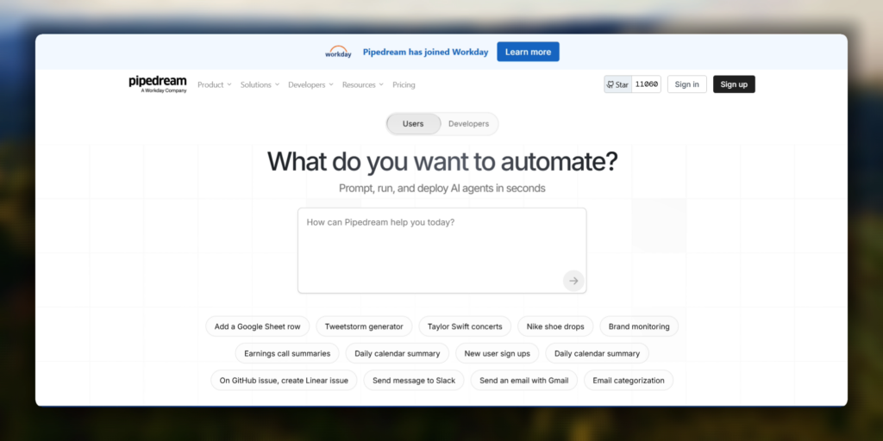Click the GitHub star count 11060
This screenshot has height=441, width=883.
tap(647, 84)
